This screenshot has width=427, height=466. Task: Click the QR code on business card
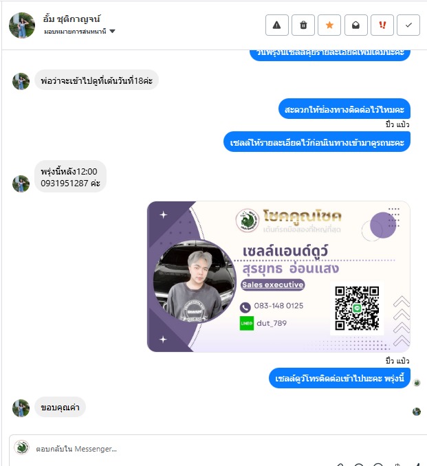[x=357, y=308]
